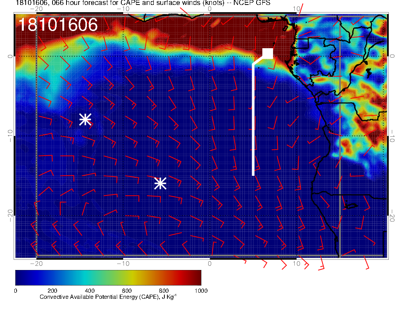Click the "-10" longitude label on top axis
The width and height of the screenshot is (399, 309).
coord(123,8)
